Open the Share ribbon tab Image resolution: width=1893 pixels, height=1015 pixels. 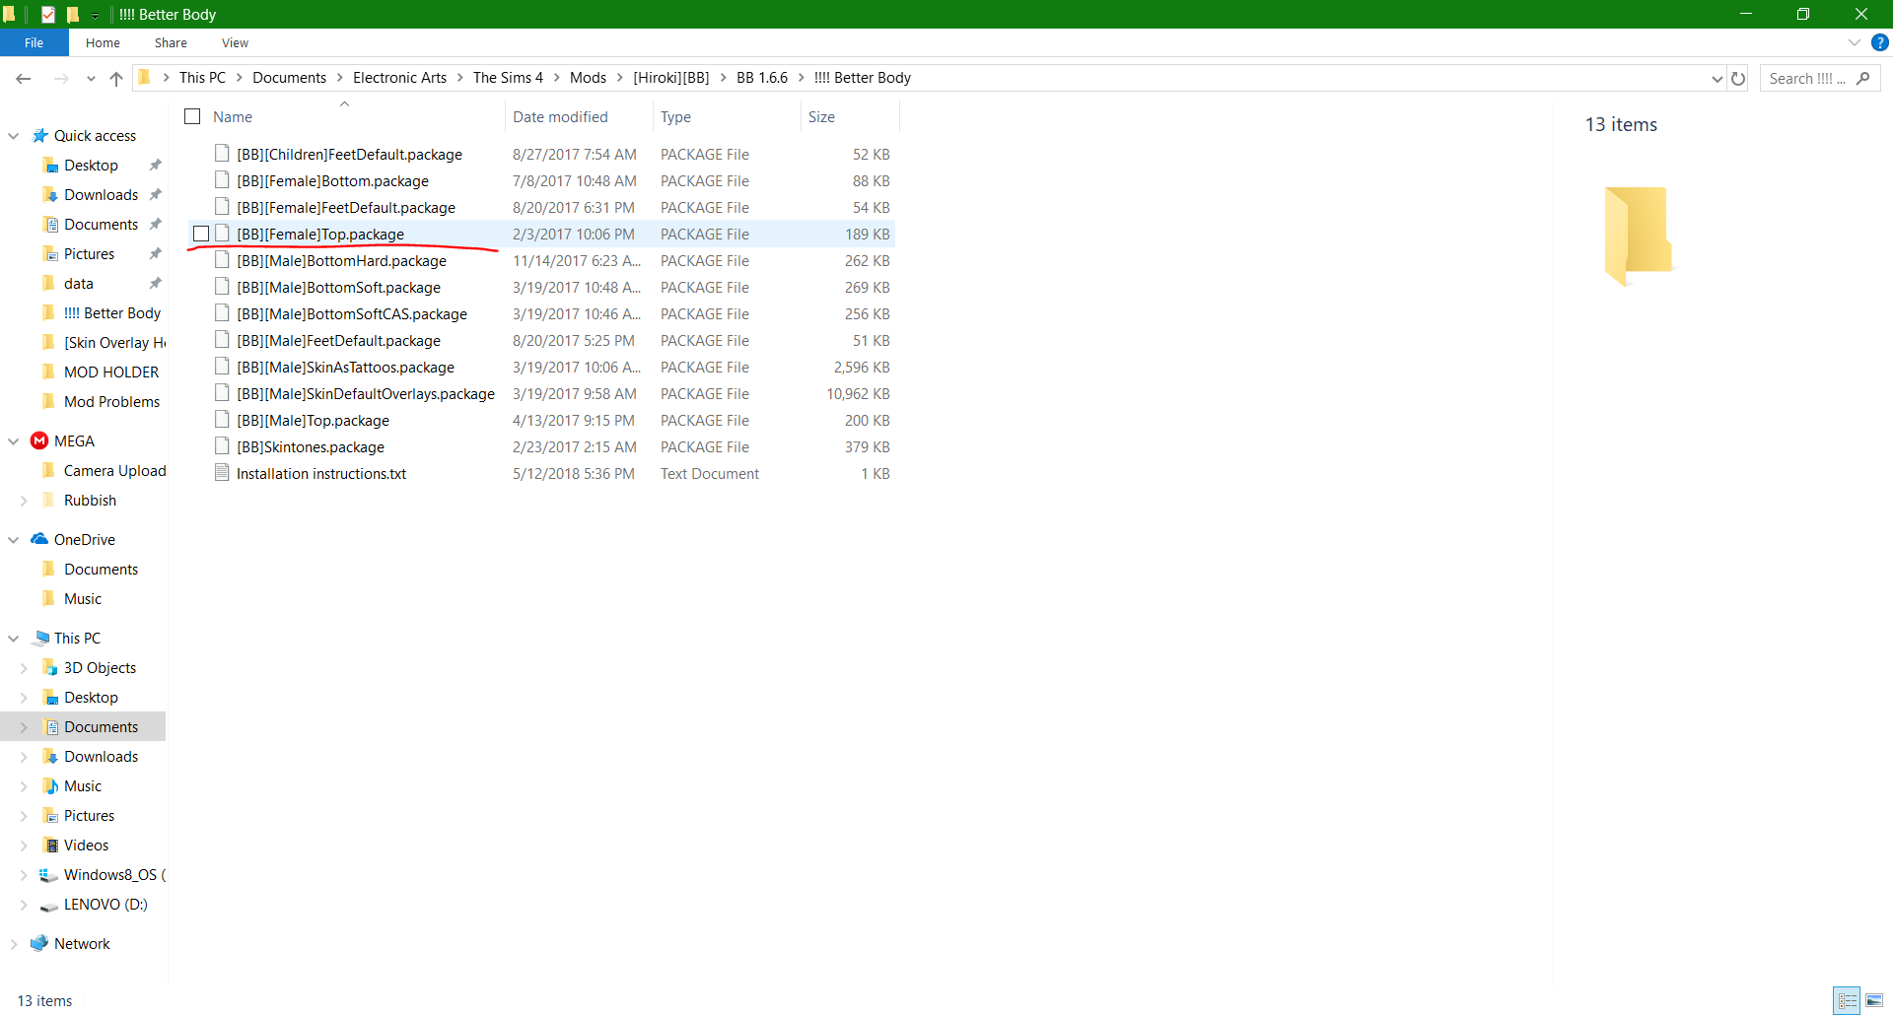point(171,42)
